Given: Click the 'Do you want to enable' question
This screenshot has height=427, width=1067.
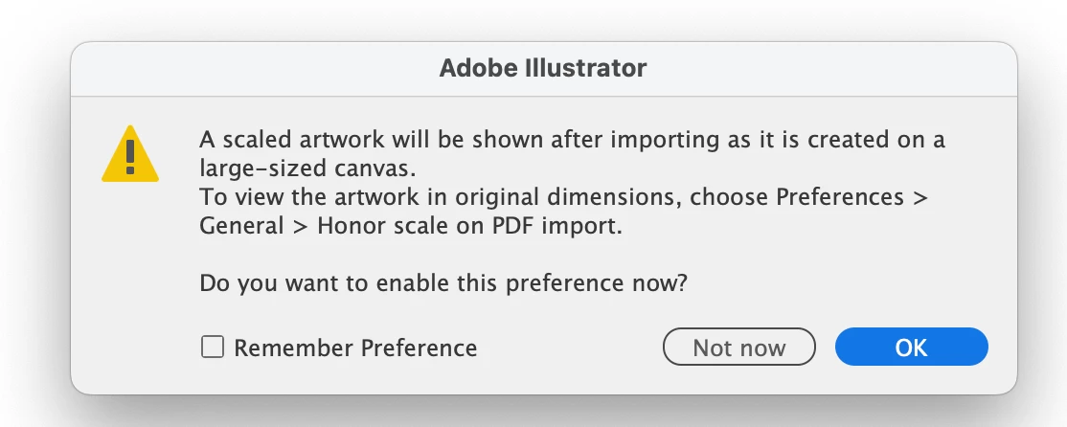Looking at the screenshot, I should [x=444, y=283].
